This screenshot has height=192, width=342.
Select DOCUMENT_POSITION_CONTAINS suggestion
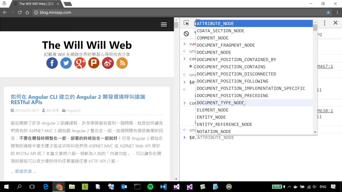click(254, 67)
